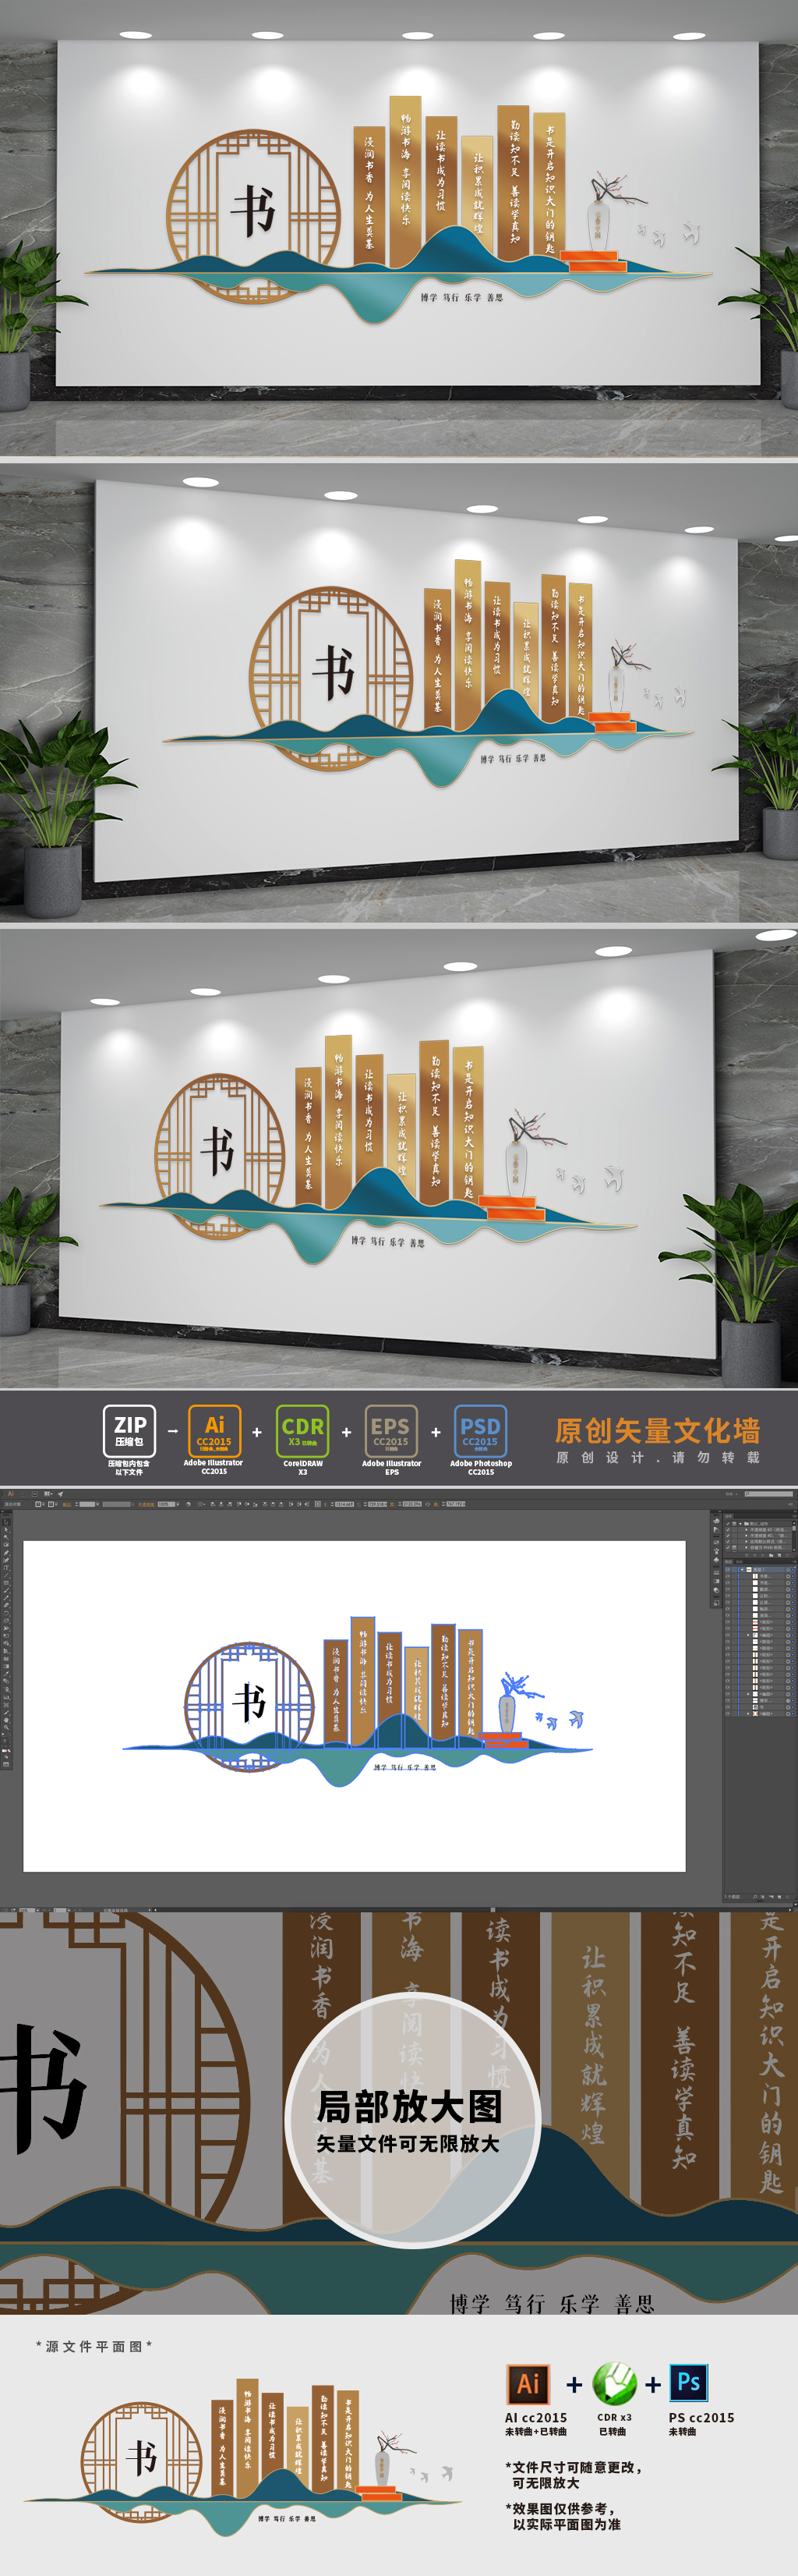798x2576 pixels.
Task: Click the EPS CC2015 format icon
Action: (x=390, y=1431)
